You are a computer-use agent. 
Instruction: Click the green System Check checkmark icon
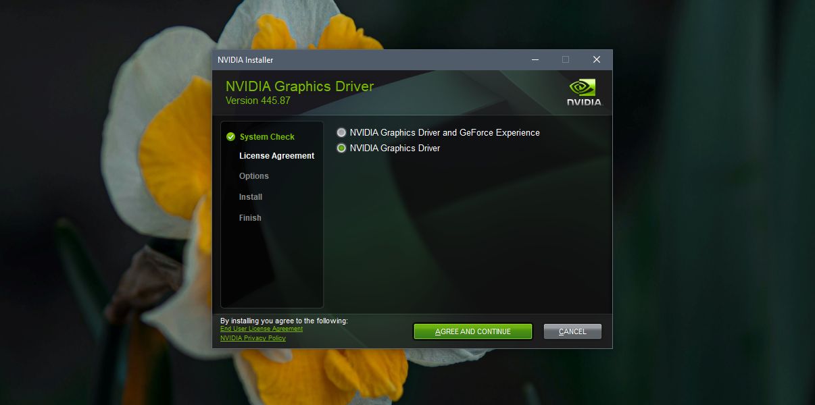pos(231,137)
